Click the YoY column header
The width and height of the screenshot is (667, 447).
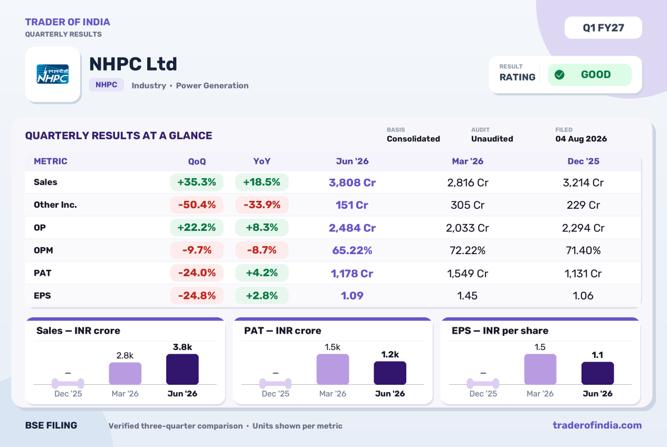[261, 162]
